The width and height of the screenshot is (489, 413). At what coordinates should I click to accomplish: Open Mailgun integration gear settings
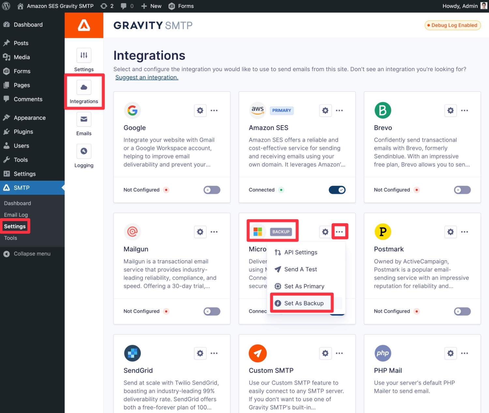200,232
